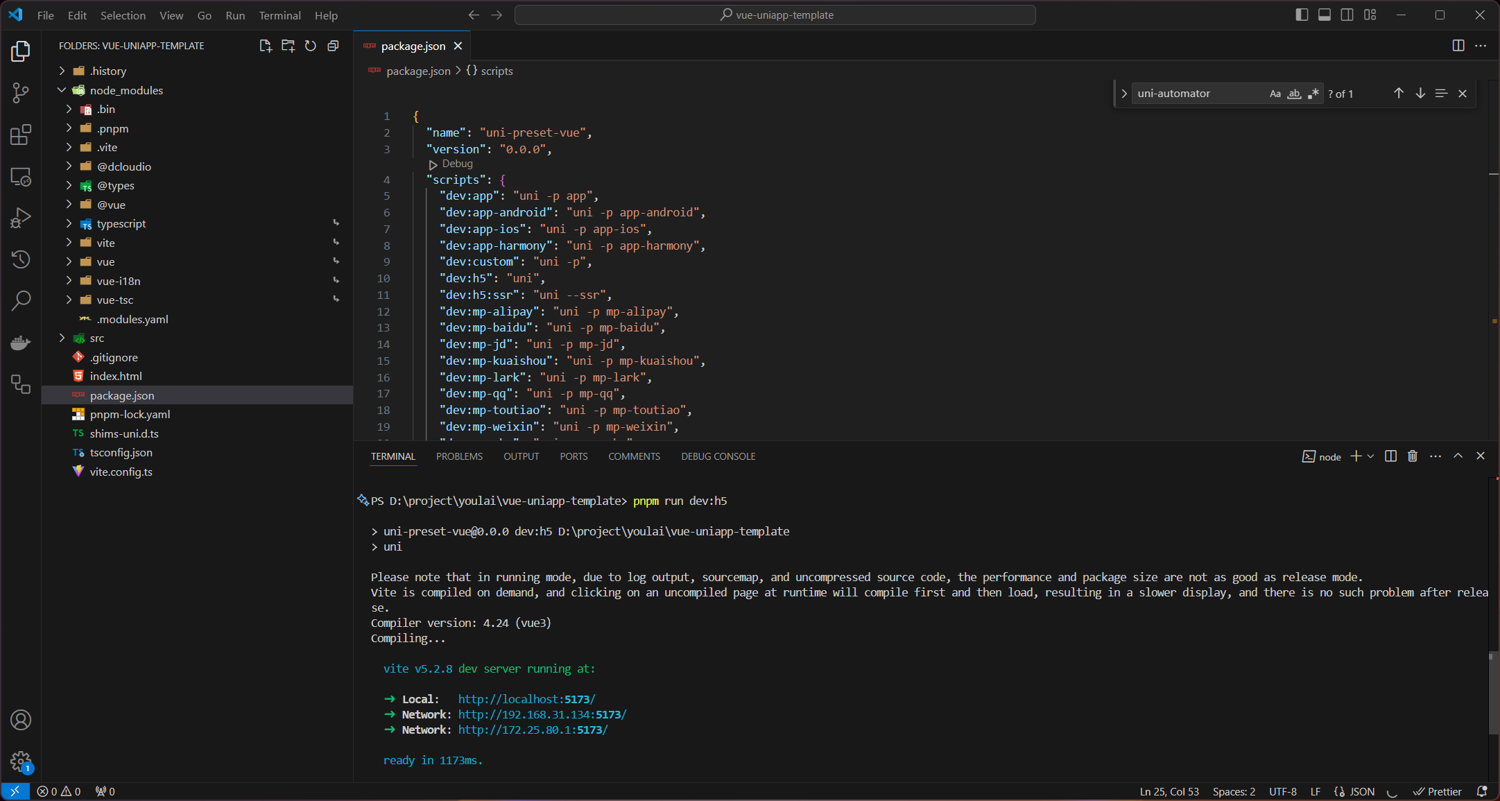Screen dimensions: 1500x801
Task: Refresh the explorer folder tree
Action: pos(311,46)
